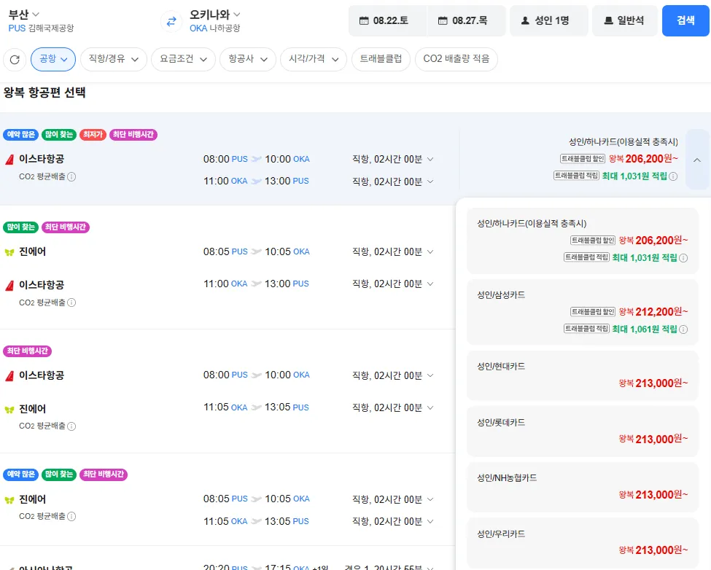Viewport: 711px width, 570px height.
Task: Click the 최저가 badge on first itinerary
Action: pos(93,135)
